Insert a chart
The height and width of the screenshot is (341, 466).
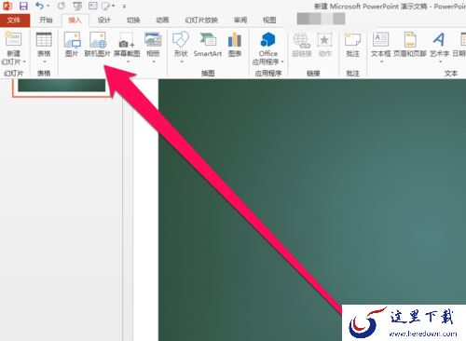pos(235,45)
